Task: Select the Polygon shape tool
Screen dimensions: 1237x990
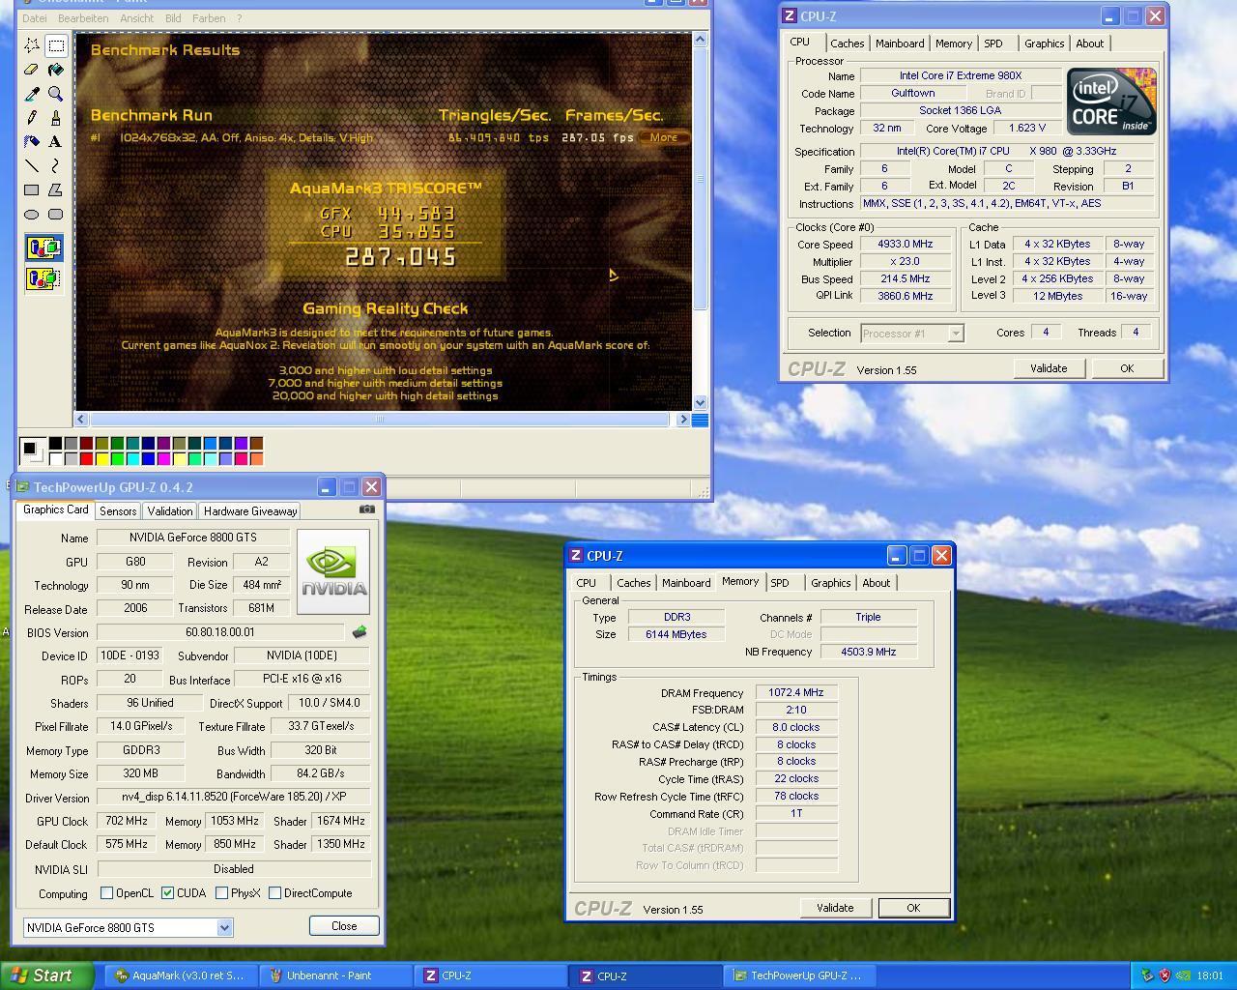Action: 56,190
